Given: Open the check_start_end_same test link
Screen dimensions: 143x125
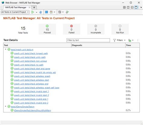Looking at the screenshot, I should [x=32, y=69].
